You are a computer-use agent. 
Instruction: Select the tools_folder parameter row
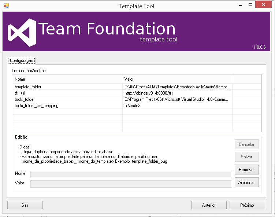[x=137, y=99]
